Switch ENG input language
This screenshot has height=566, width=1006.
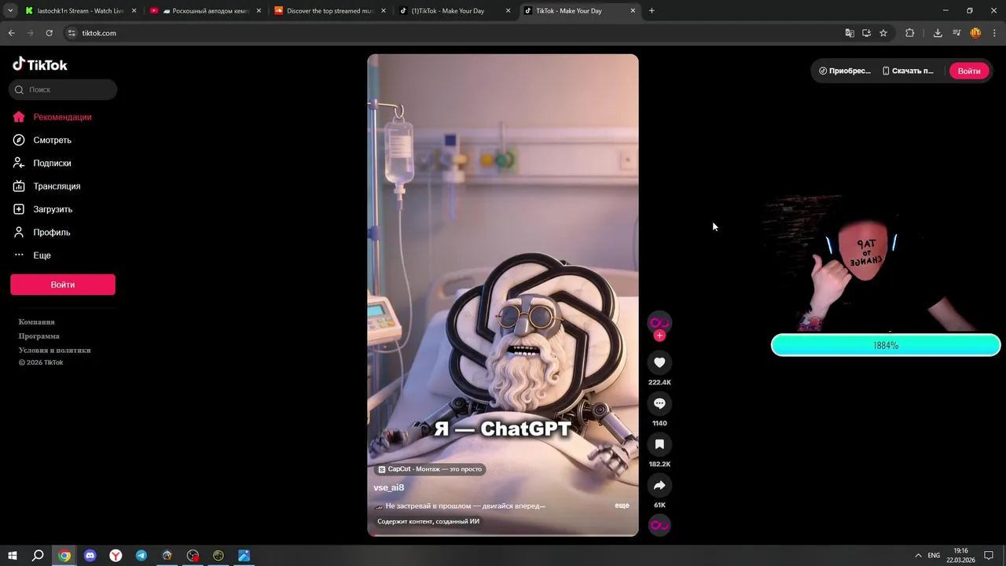(934, 555)
